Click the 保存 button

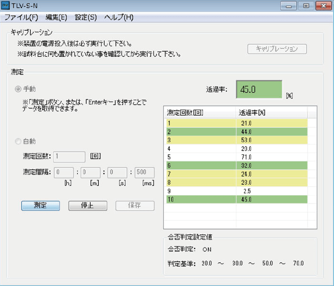pyautogui.click(x=135, y=206)
